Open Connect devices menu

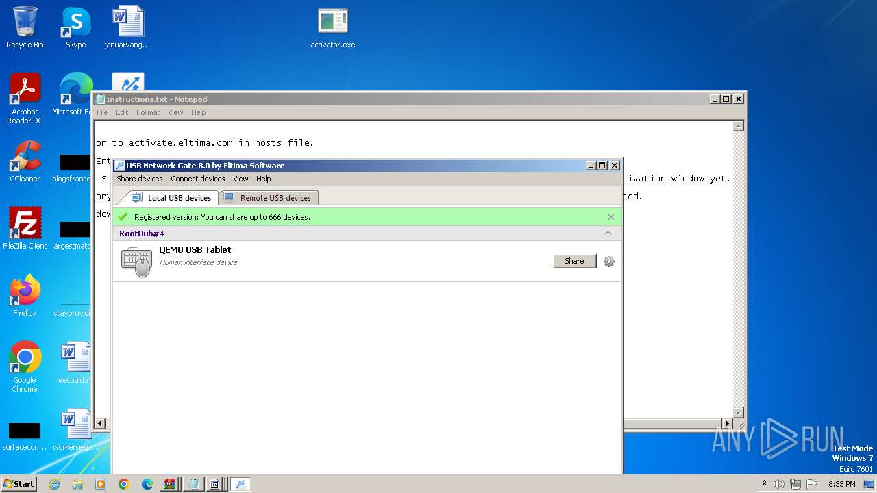(x=198, y=179)
